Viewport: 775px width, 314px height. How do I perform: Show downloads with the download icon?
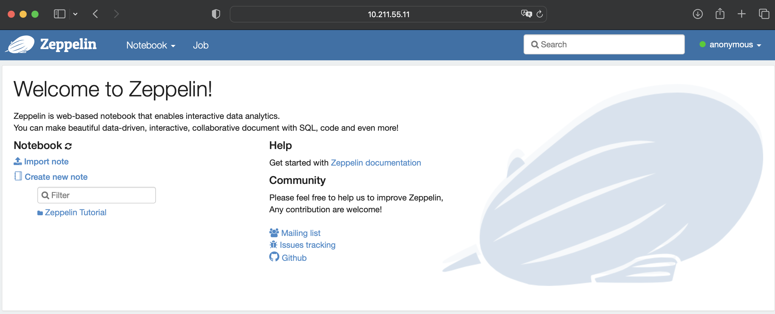pos(698,14)
